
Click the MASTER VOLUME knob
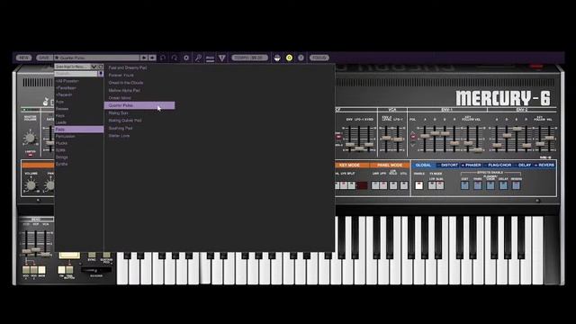pyautogui.click(x=30, y=138)
